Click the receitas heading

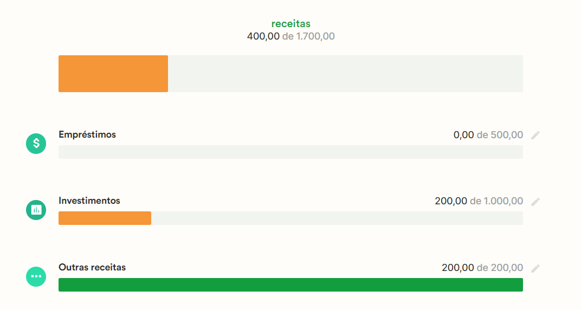[x=291, y=24]
